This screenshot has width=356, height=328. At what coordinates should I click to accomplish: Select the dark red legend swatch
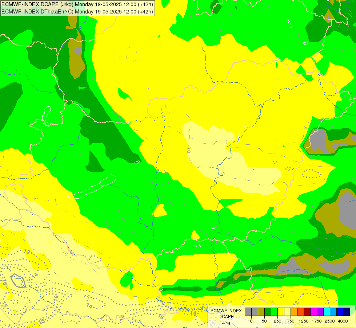click(307, 312)
